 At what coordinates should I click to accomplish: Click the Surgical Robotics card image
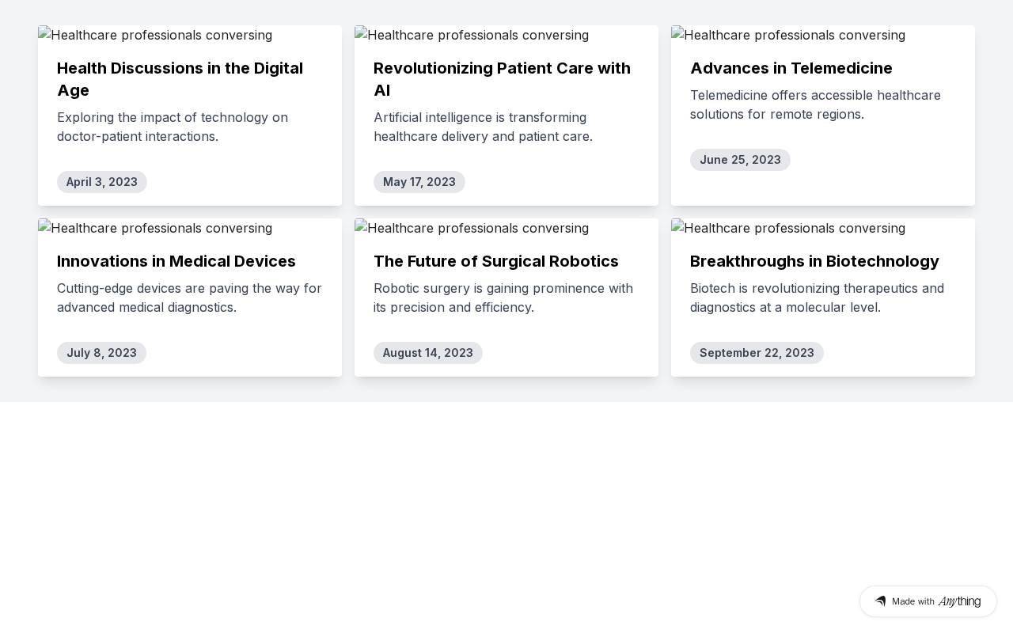[472, 229]
